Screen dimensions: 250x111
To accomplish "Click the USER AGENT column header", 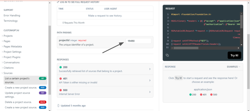I will 110,9.
